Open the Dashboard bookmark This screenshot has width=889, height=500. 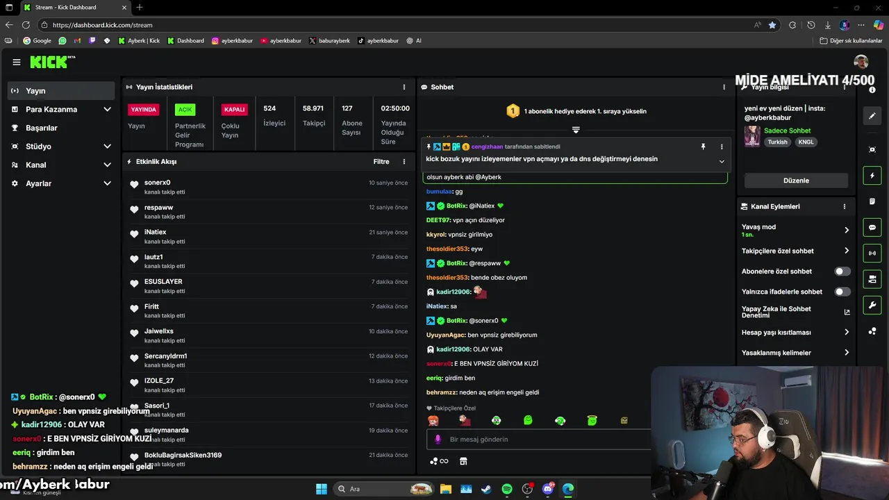pos(185,40)
